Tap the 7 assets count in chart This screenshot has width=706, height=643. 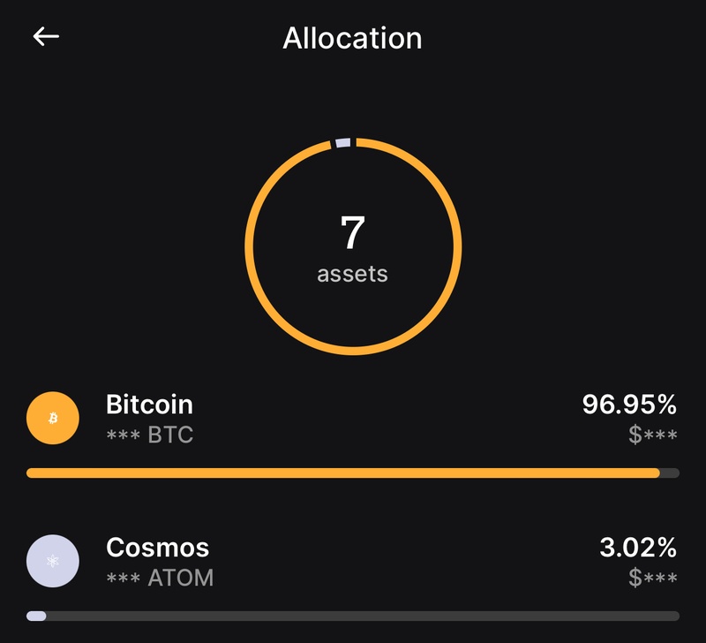coord(352,233)
